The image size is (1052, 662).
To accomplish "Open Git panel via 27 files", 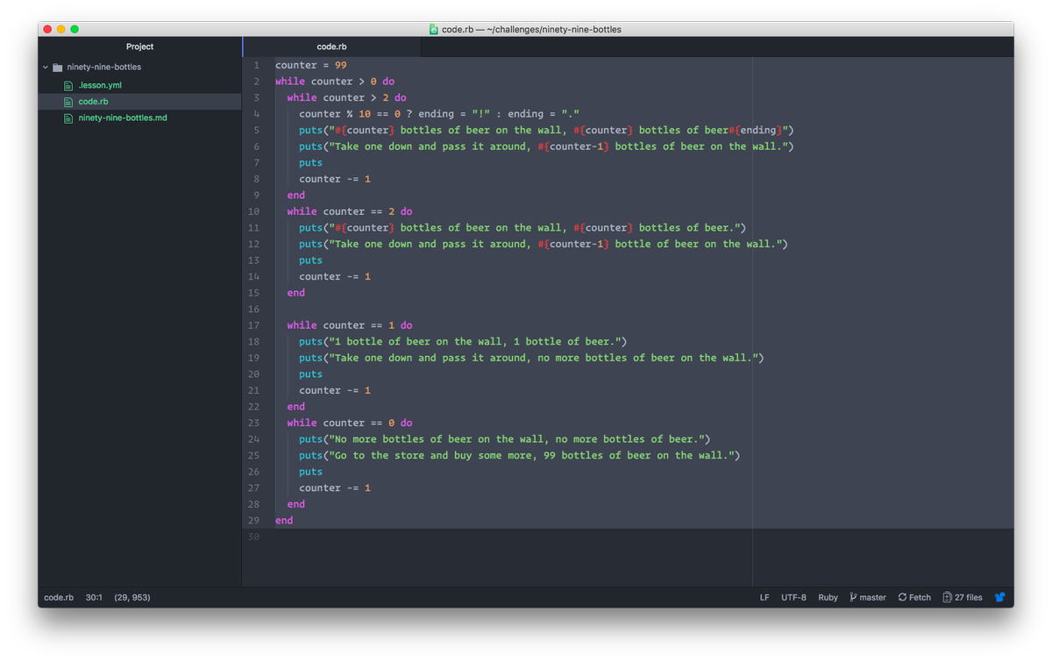I will (x=969, y=597).
